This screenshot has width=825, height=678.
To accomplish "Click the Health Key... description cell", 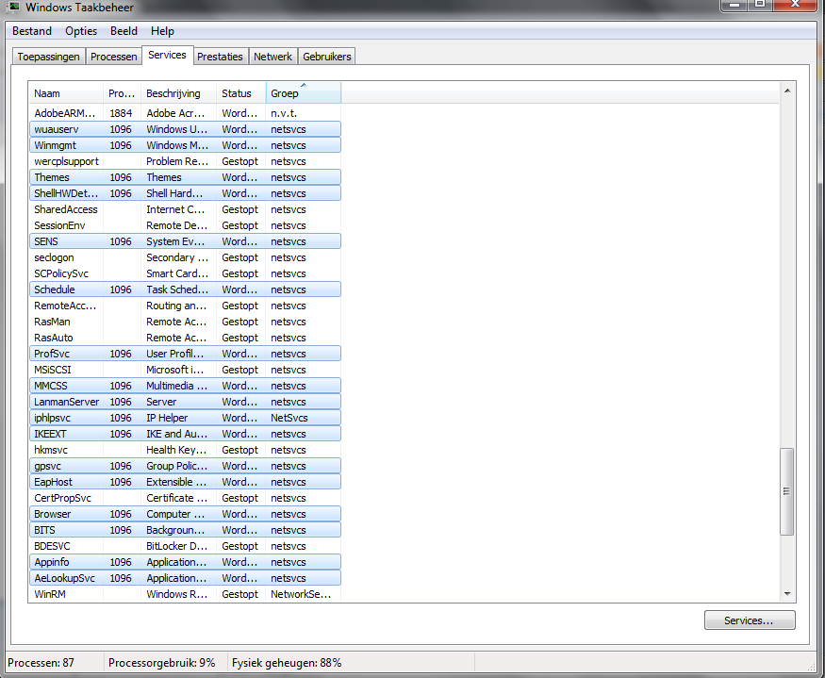I will pos(177,450).
